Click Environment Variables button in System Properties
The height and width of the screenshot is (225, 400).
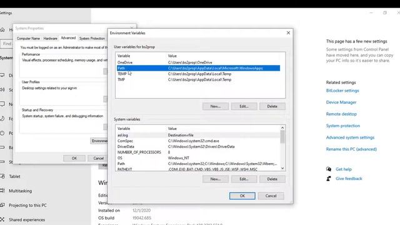tap(99, 141)
